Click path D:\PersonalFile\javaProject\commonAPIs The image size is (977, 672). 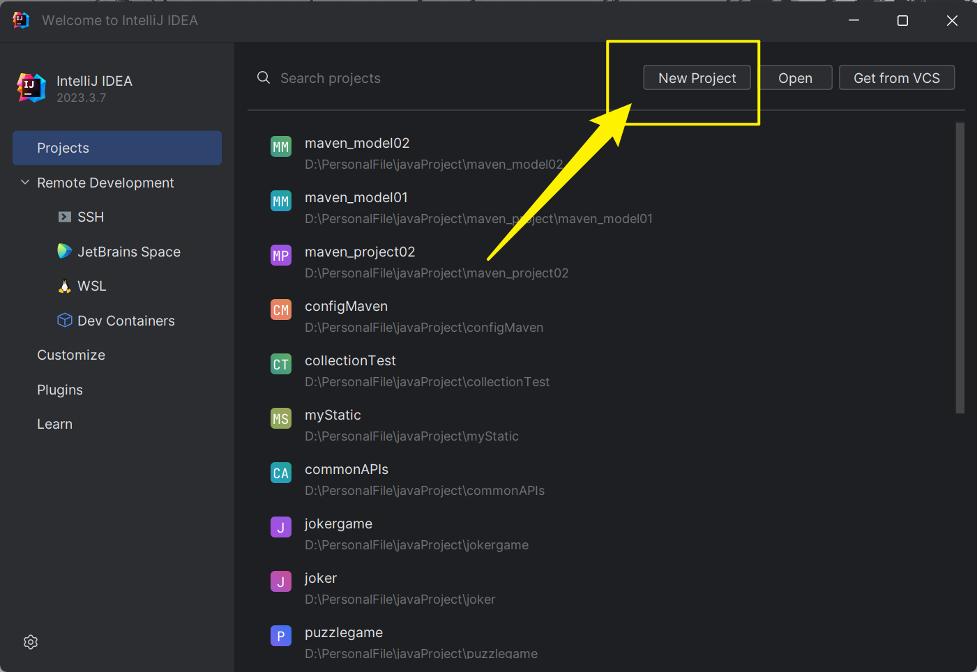(x=425, y=491)
